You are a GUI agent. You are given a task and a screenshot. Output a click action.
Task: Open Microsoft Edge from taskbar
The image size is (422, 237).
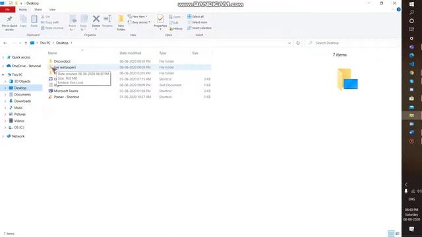pyautogui.click(x=411, y=55)
